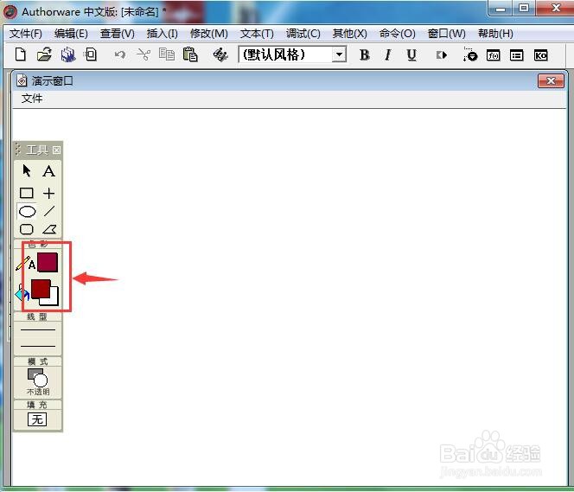Screen dimensions: 574x492
Task: Select the Text tool in toolbox
Action: pyautogui.click(x=48, y=171)
